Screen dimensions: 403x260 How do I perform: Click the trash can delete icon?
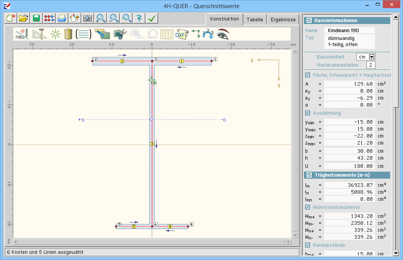coord(68,34)
